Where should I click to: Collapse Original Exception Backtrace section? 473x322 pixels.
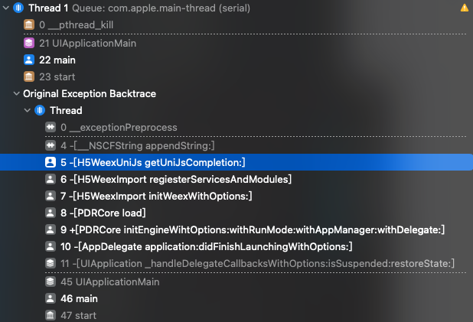[x=17, y=93]
